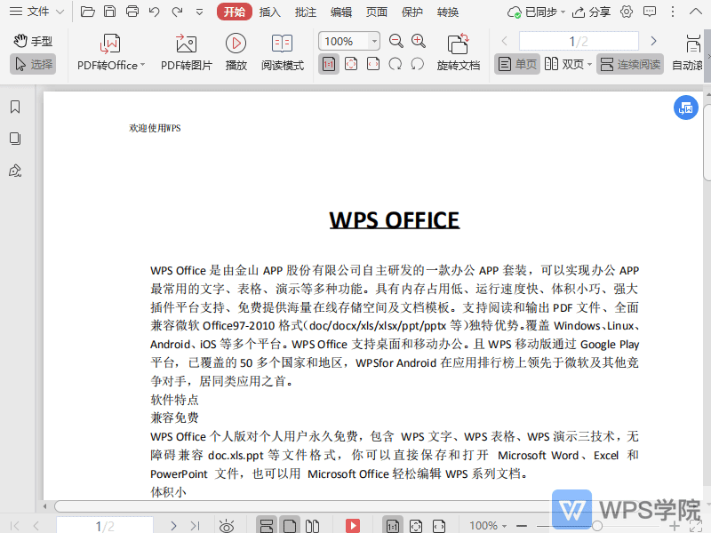Open the bookmarks panel in left sidebar
The image size is (711, 533).
coord(14,106)
